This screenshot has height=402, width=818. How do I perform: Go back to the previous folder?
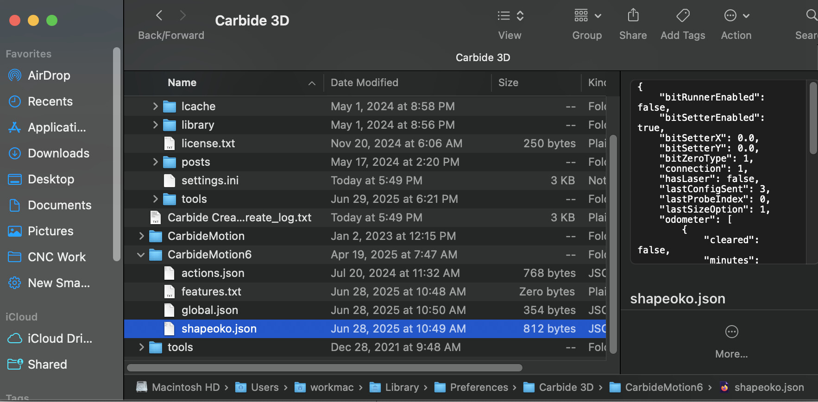click(159, 16)
